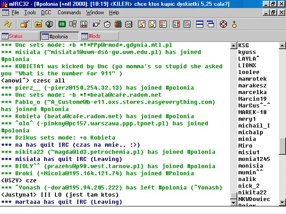Screen dimensions: 286x214
Task: Open the Timer stopwatch icon
Action: (x=107, y=24)
